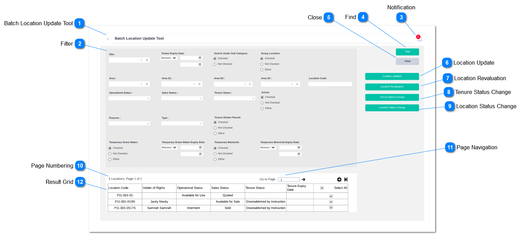Click the Location Revaluation button
This screenshot has height=235, width=522.
point(392,87)
